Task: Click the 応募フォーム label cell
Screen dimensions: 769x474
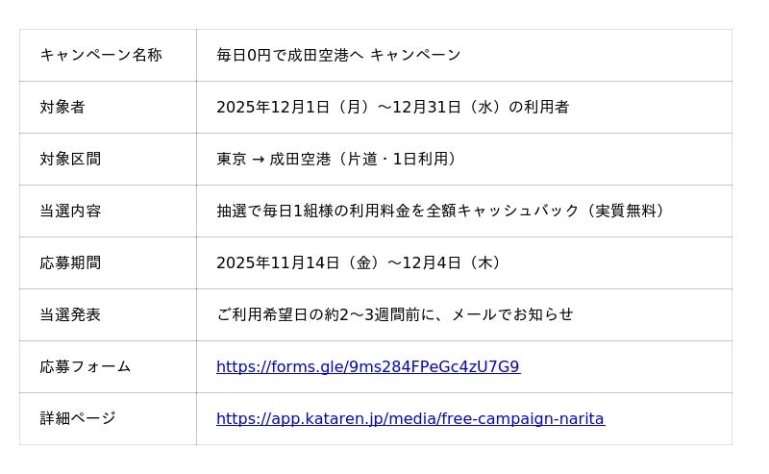Action: 86,366
